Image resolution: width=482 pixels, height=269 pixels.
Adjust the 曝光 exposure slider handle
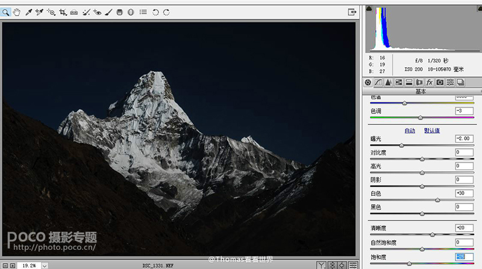point(401,145)
